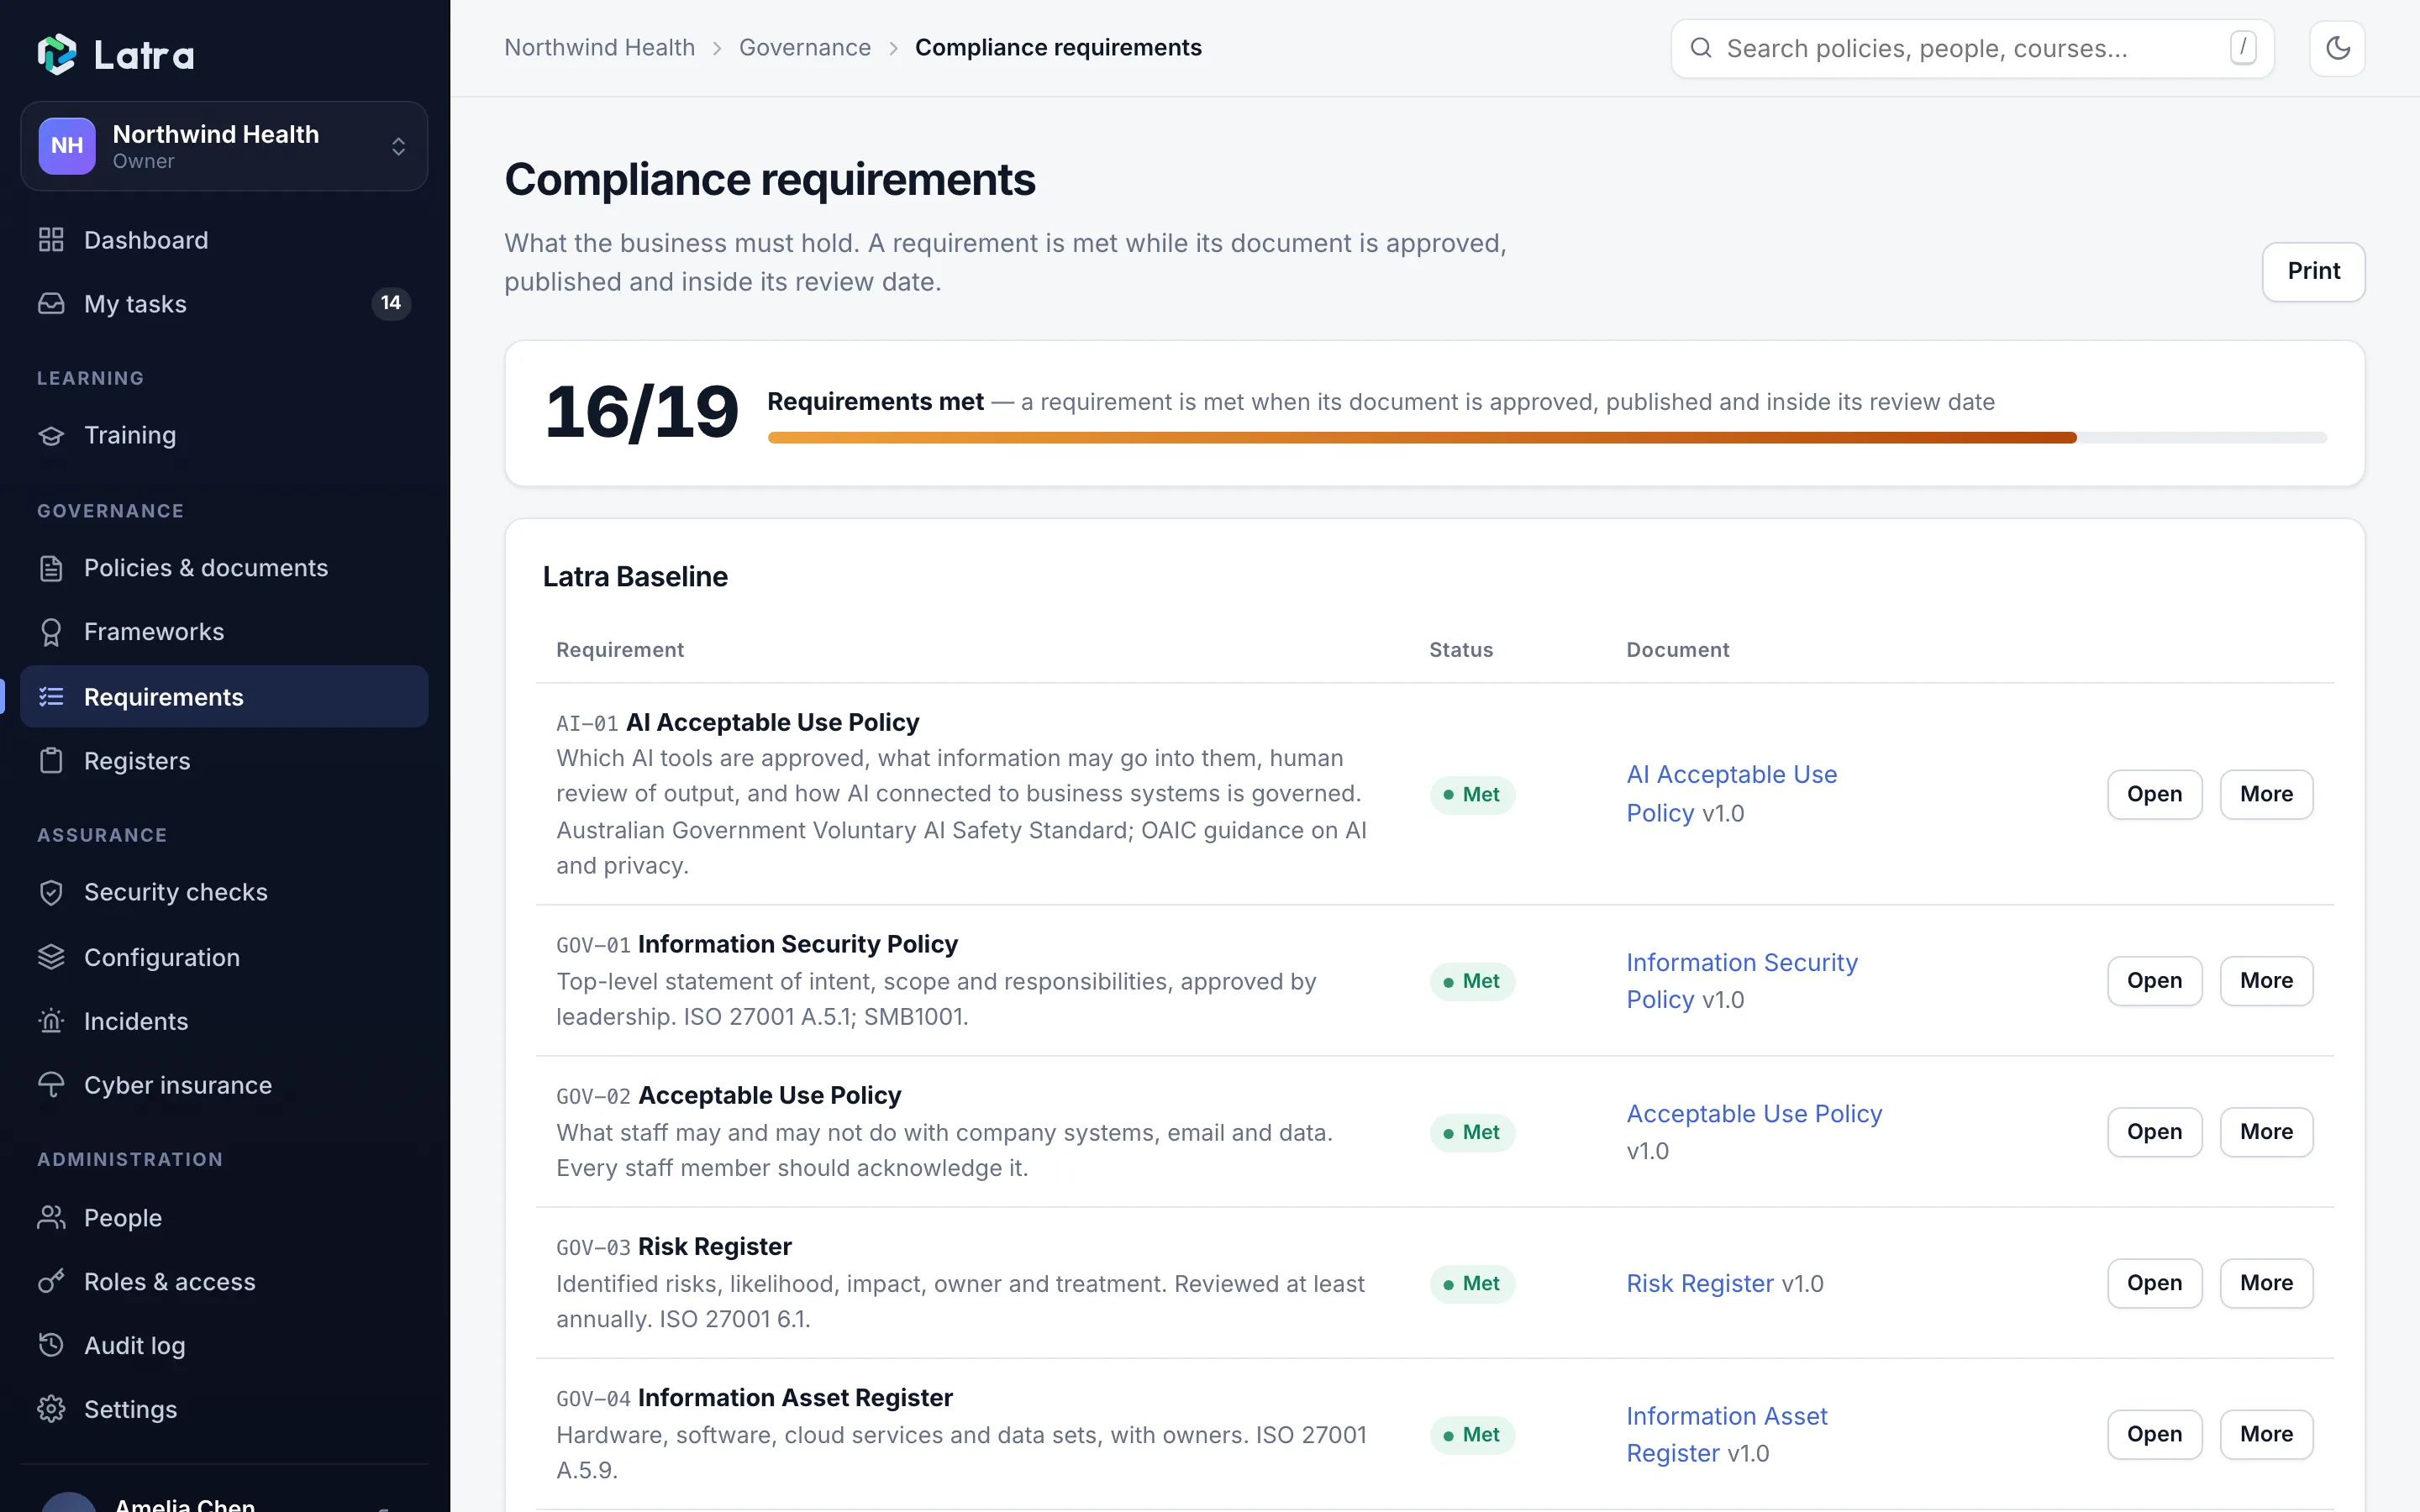Click the Northwind Health breadcrumb

pos(599,48)
